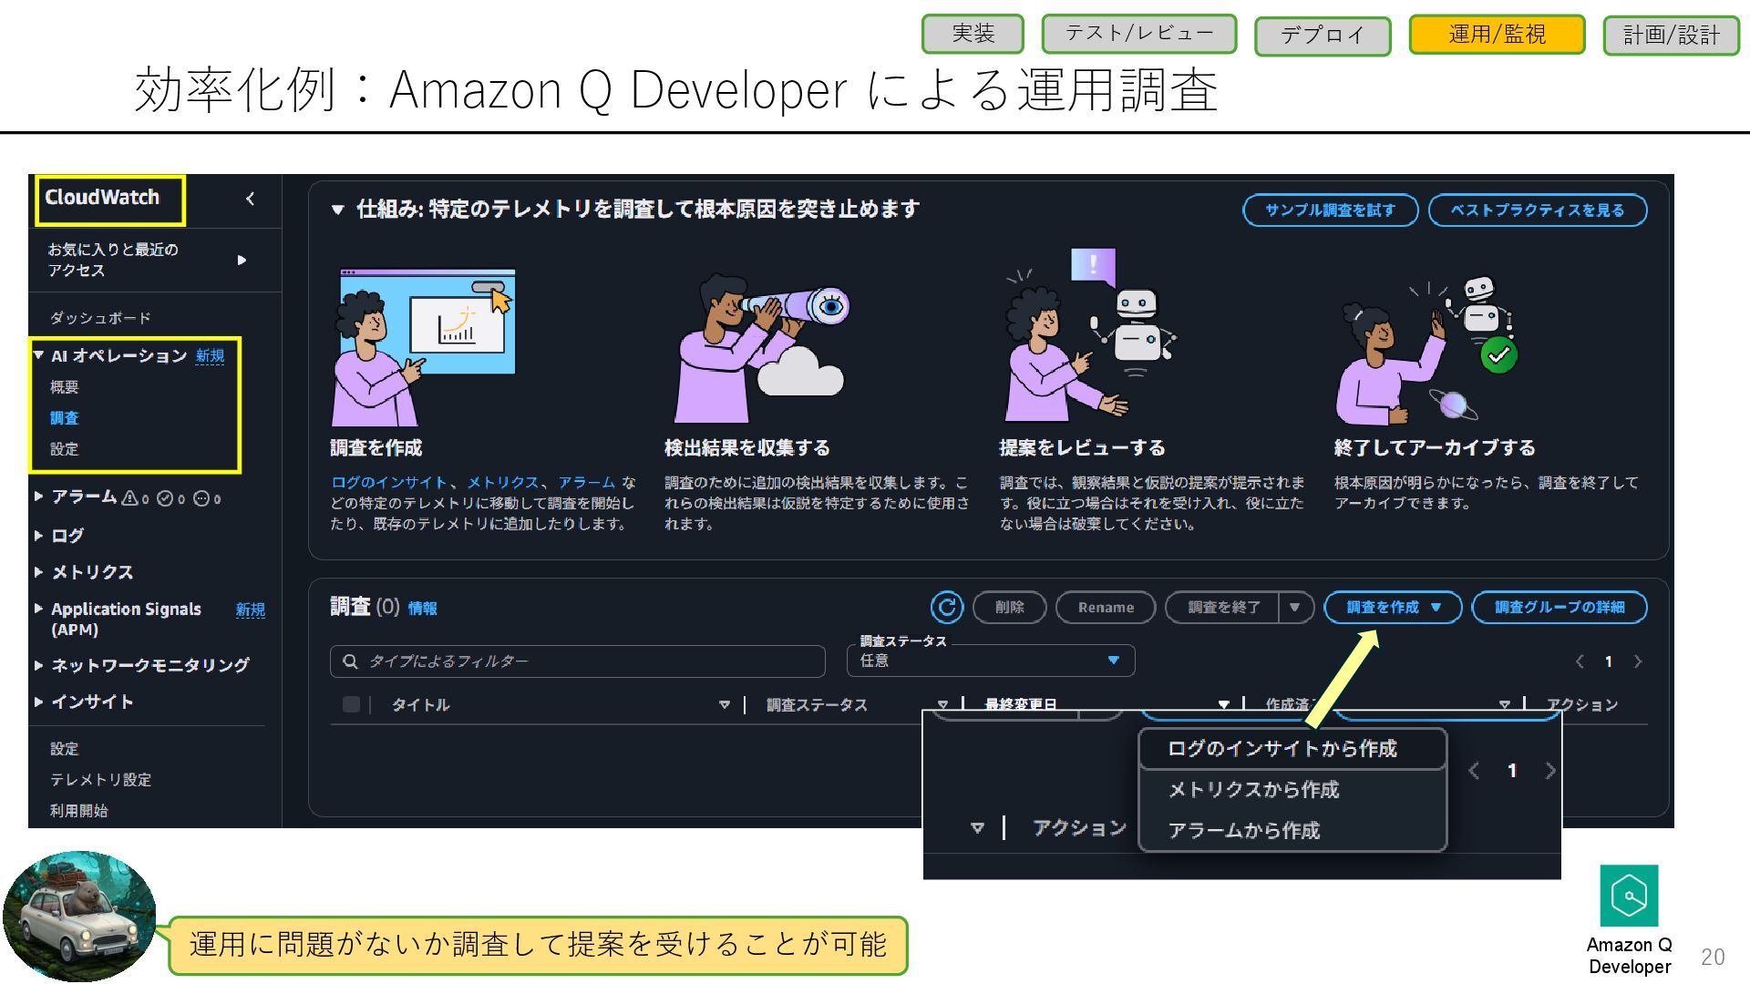1750x984 pixels.
Task: Follow the アラーム link in description
Action: 587,483
